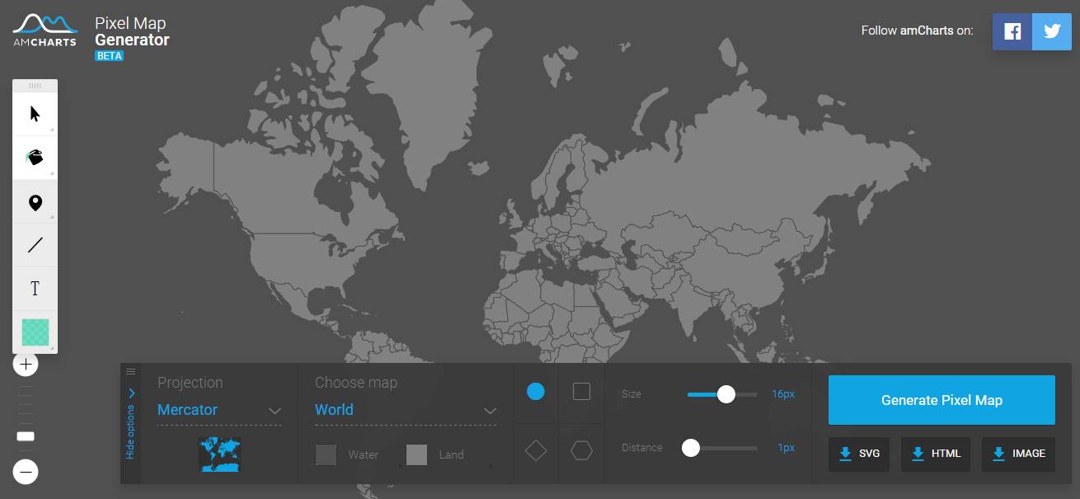The width and height of the screenshot is (1080, 499).
Task: Select the circle pixel shape
Action: tap(536, 392)
